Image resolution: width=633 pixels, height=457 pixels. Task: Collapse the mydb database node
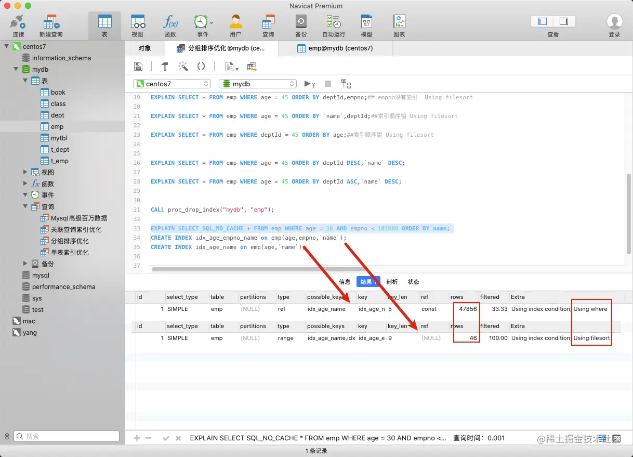coord(17,69)
